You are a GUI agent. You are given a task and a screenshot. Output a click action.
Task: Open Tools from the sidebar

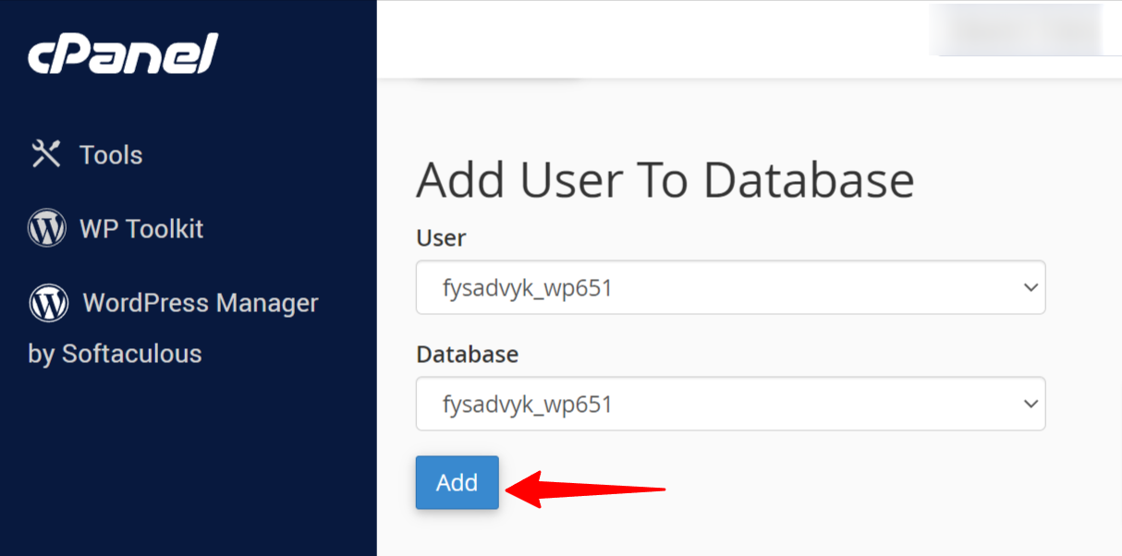(x=110, y=154)
